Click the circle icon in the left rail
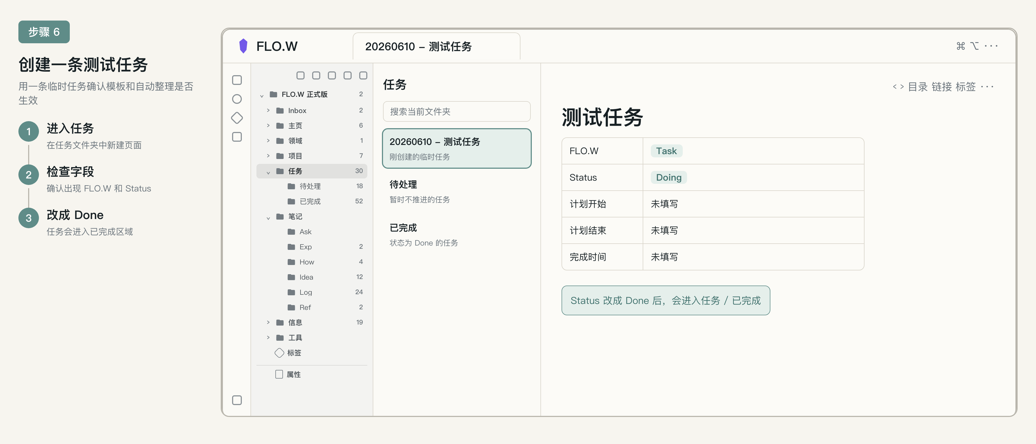This screenshot has height=444, width=1036. tap(237, 99)
